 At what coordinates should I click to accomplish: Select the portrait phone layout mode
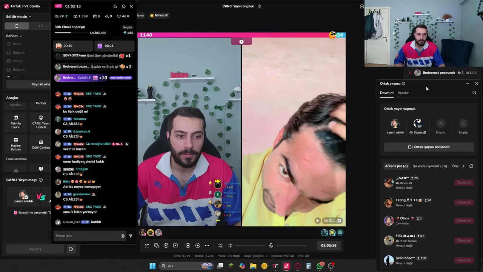17,26
